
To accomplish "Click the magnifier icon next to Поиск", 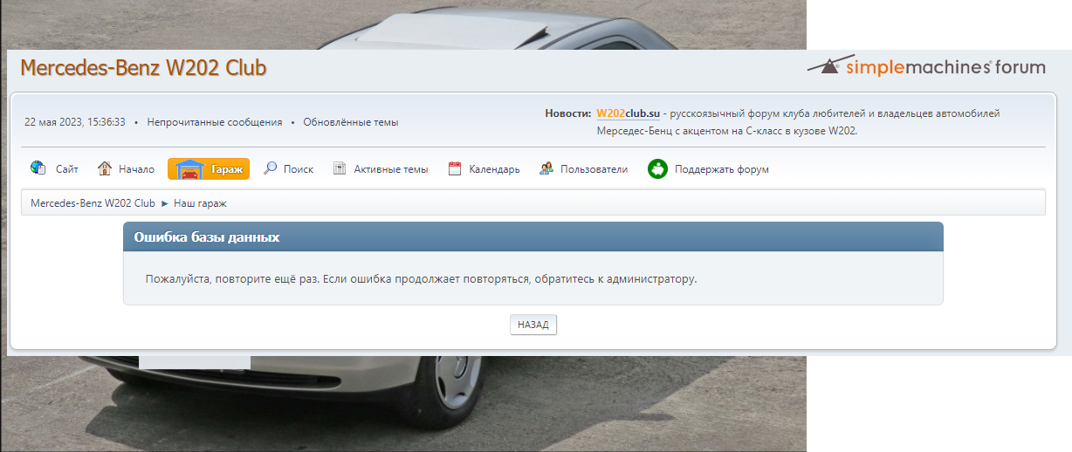I will 271,168.
